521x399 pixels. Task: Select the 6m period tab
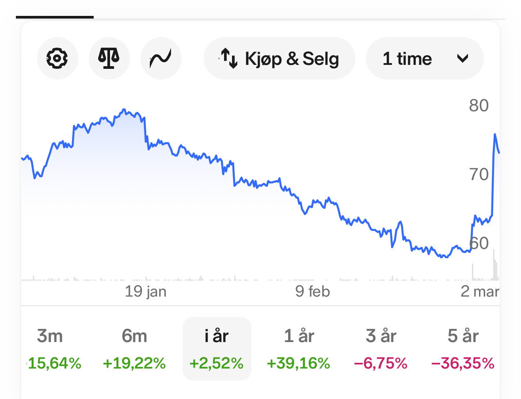tap(134, 348)
